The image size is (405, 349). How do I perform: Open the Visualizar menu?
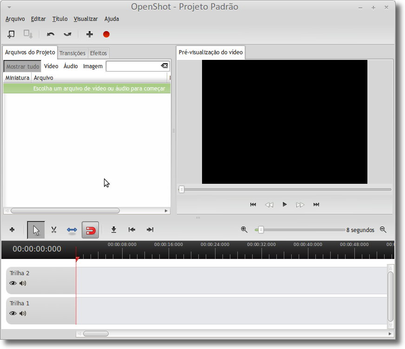pyautogui.click(x=86, y=19)
